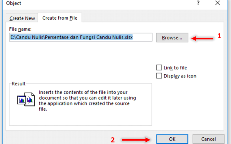Click the red number 1 annotation
Screen dimensions: 231x144
[x=219, y=36]
